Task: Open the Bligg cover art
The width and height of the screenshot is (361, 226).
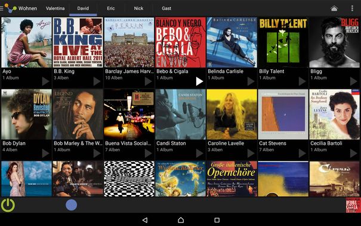Action: tap(335, 42)
